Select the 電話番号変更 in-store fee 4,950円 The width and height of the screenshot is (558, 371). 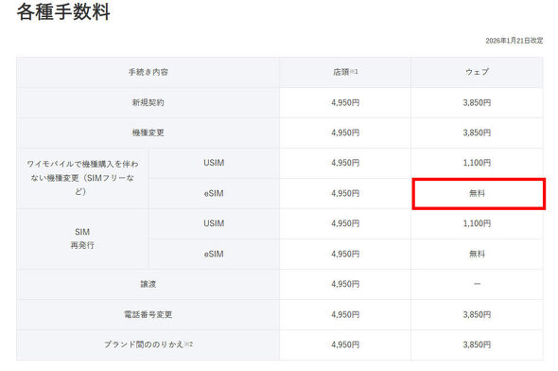pos(345,315)
